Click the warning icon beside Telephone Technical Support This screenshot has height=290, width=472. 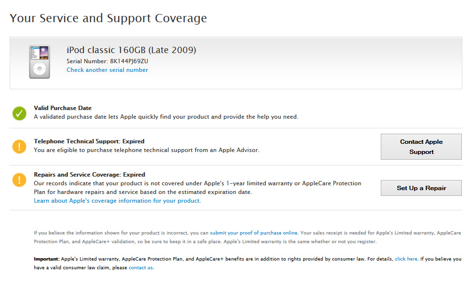tap(19, 146)
